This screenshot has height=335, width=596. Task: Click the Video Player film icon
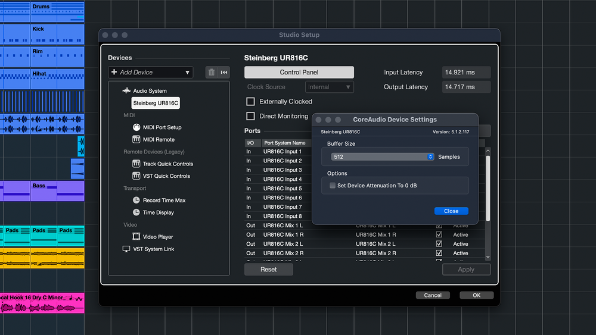click(136, 237)
